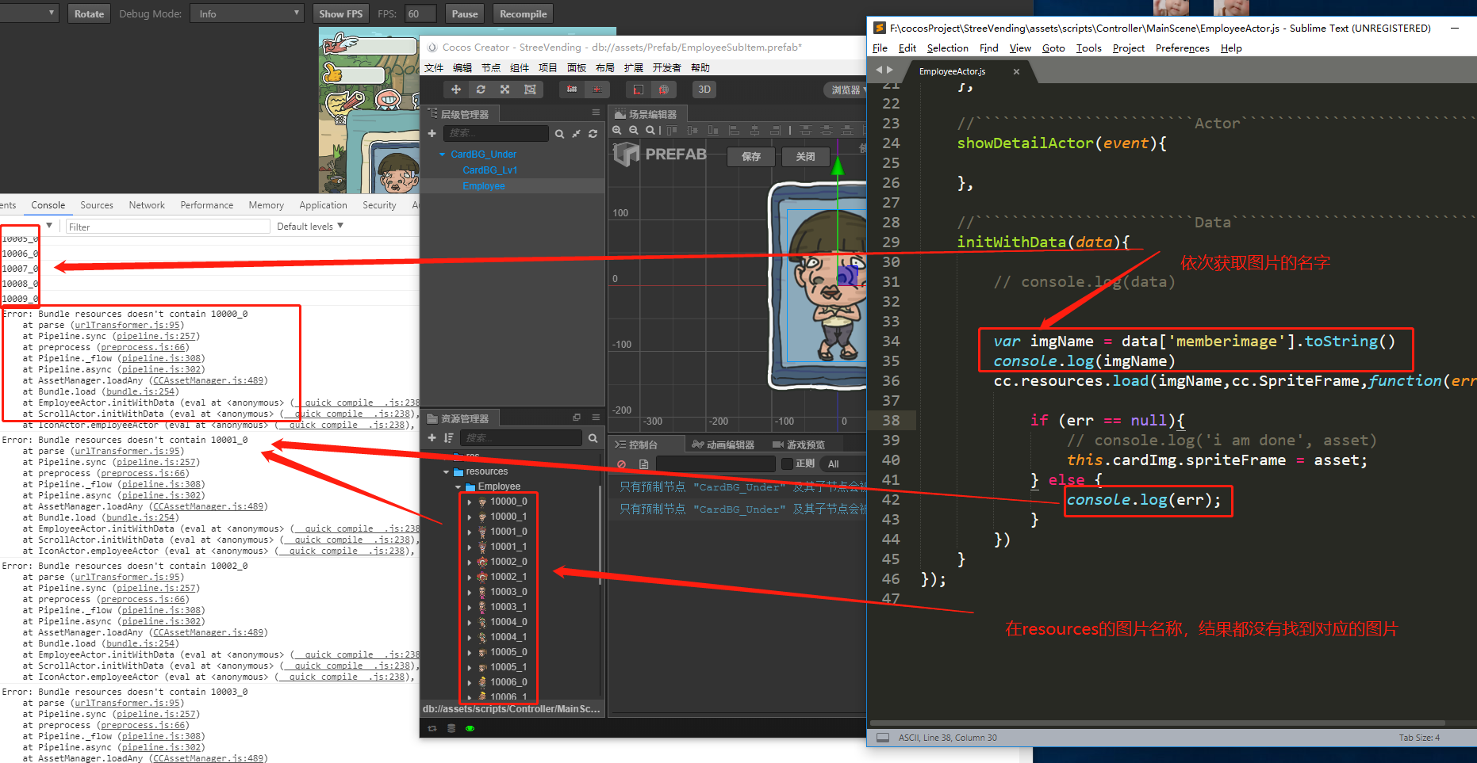Click the hierarchy search input field
This screenshot has height=763, width=1477.
pos(496,133)
